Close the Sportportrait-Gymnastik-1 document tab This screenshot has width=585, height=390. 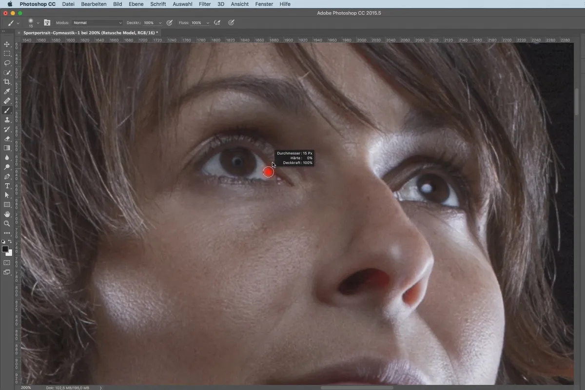(x=19, y=33)
